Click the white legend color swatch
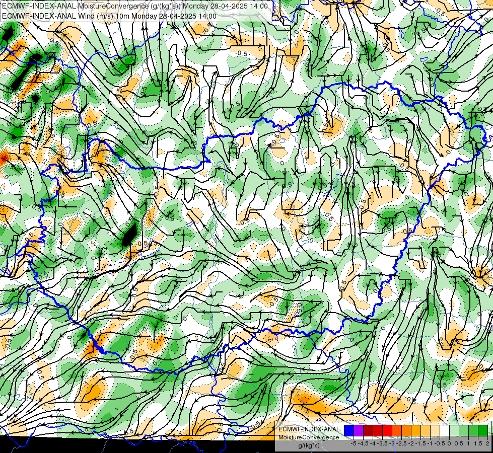 (445, 431)
